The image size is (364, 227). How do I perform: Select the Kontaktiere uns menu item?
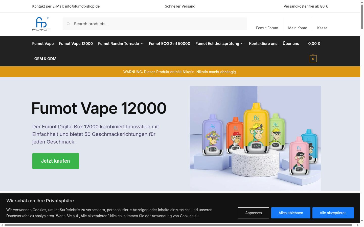(x=263, y=43)
